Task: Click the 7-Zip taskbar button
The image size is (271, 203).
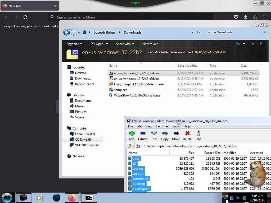Action: click(x=89, y=198)
